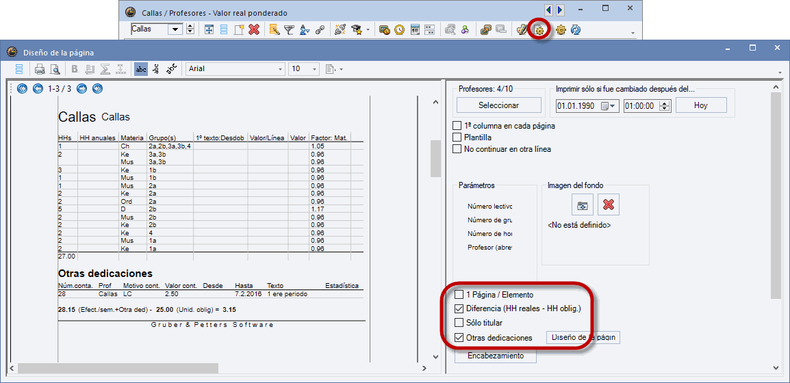Click right navigation arrow in Callas title bar
This screenshot has width=790, height=383.
pyautogui.click(x=560, y=10)
